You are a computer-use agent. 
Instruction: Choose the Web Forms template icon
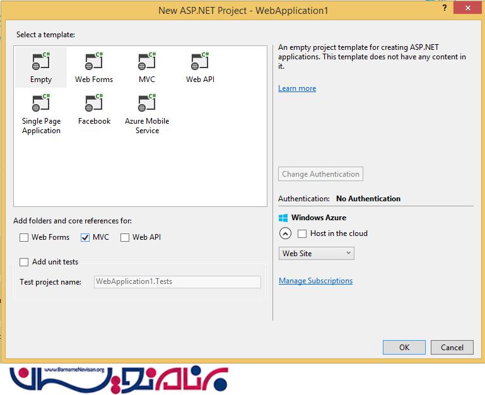[94, 62]
